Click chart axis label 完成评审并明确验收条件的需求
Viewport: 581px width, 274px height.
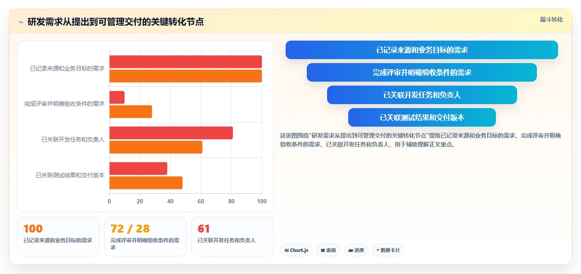64,104
